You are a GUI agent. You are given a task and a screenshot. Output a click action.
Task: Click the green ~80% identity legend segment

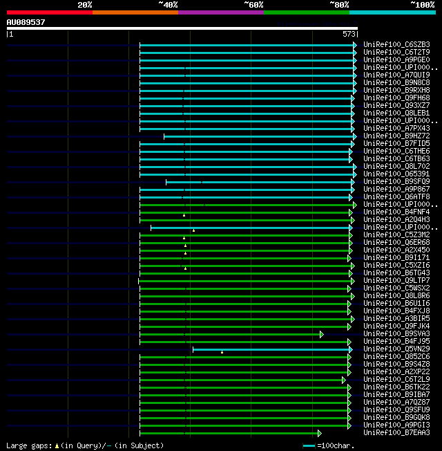[307, 12]
